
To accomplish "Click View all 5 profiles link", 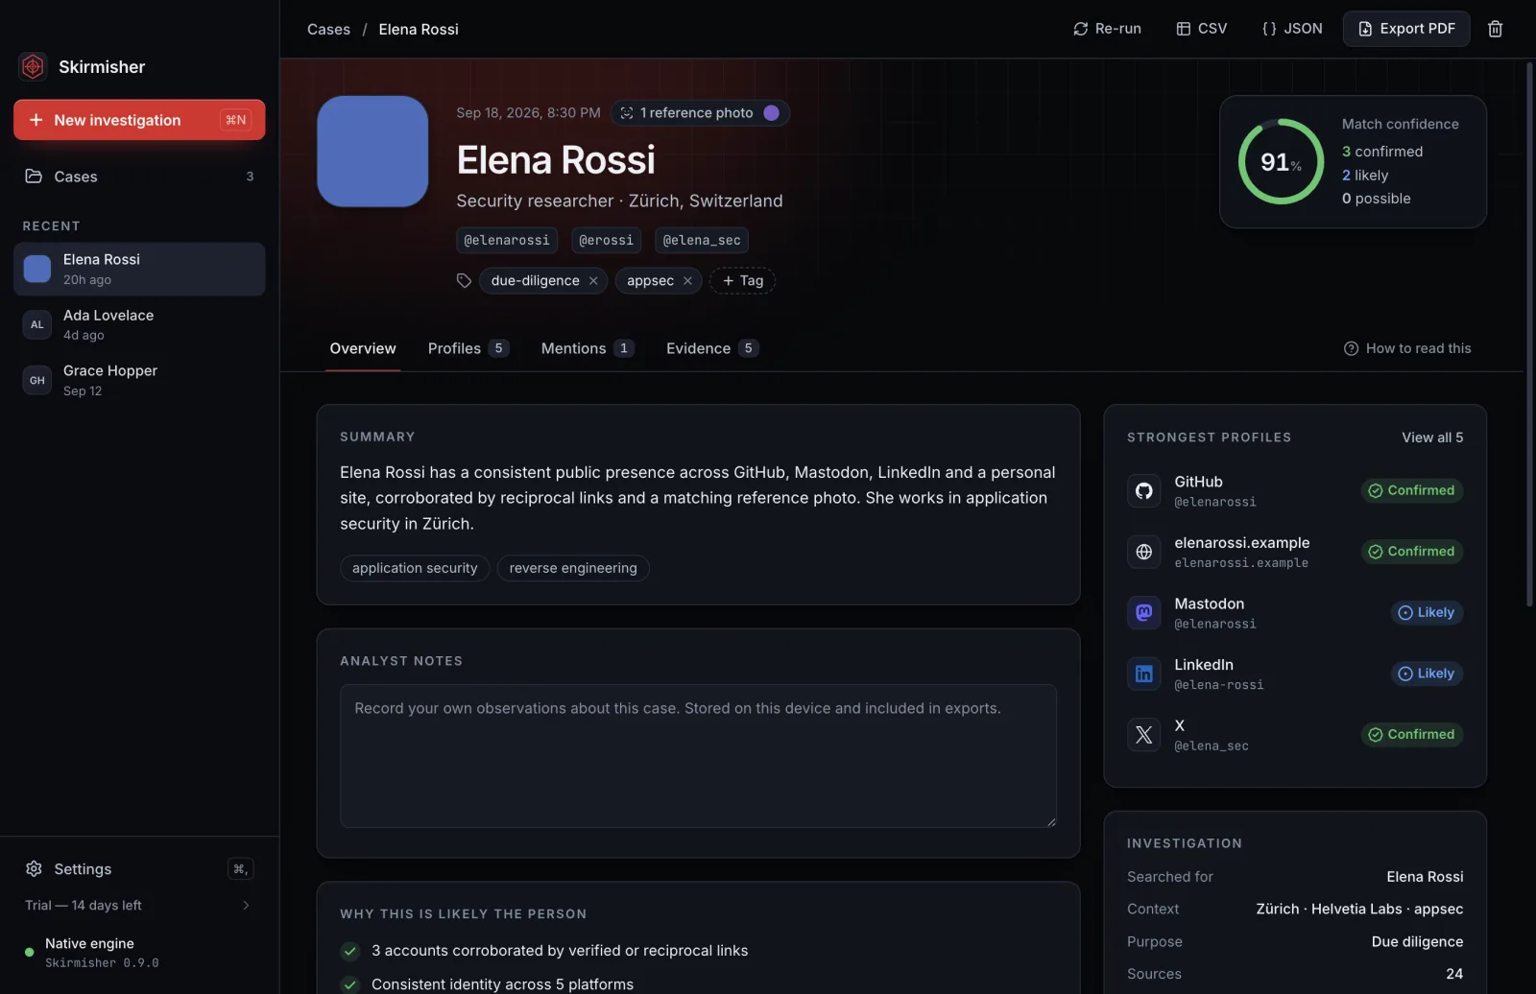I will click(1432, 438).
